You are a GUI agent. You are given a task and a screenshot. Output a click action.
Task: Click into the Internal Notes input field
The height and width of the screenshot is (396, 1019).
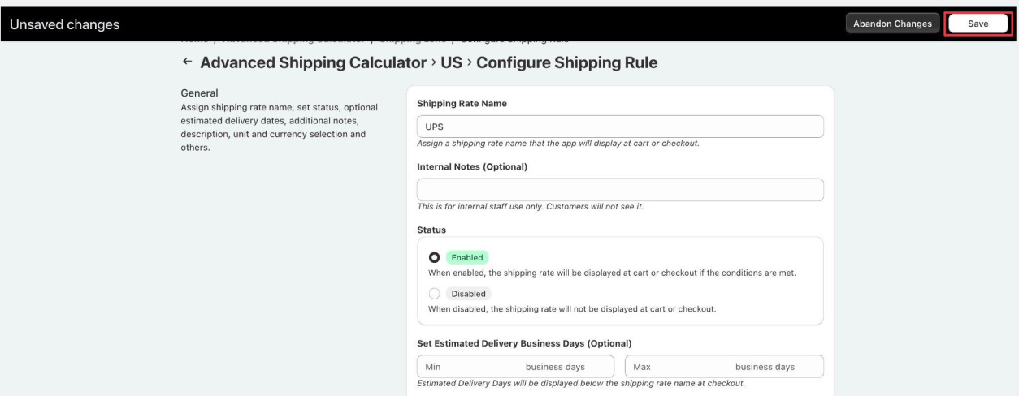click(620, 190)
